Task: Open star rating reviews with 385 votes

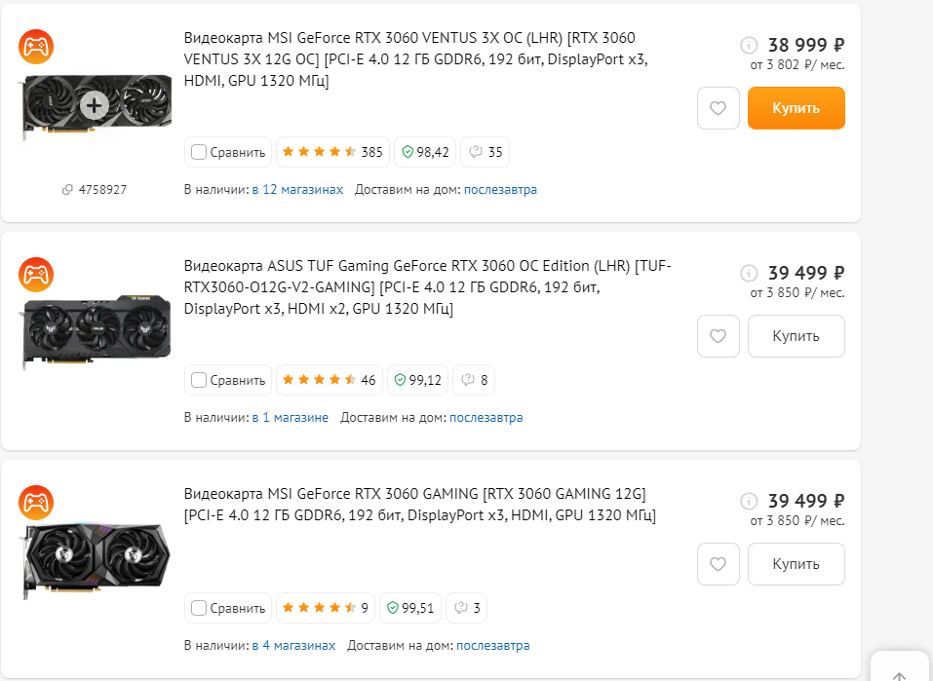Action: click(x=332, y=152)
